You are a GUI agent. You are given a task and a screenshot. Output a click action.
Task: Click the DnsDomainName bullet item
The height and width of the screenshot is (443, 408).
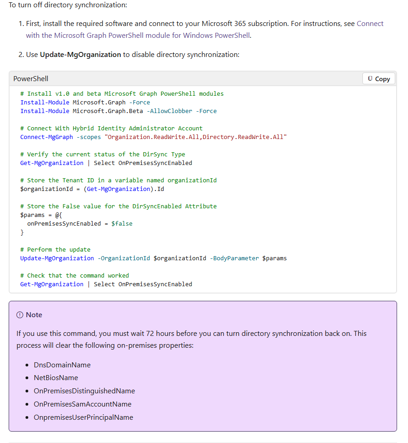click(62, 365)
